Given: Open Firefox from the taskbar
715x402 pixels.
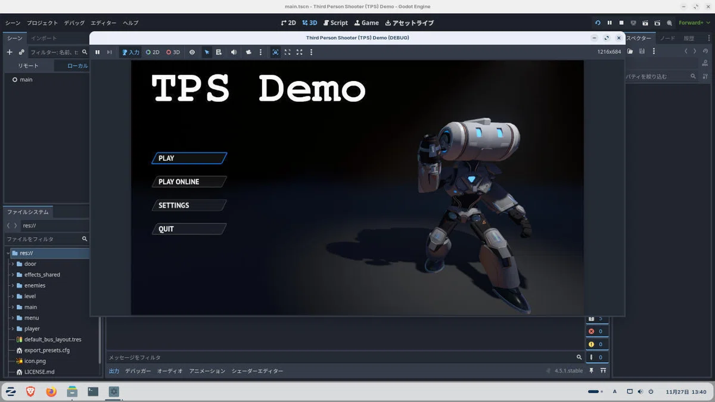Looking at the screenshot, I should (x=51, y=391).
